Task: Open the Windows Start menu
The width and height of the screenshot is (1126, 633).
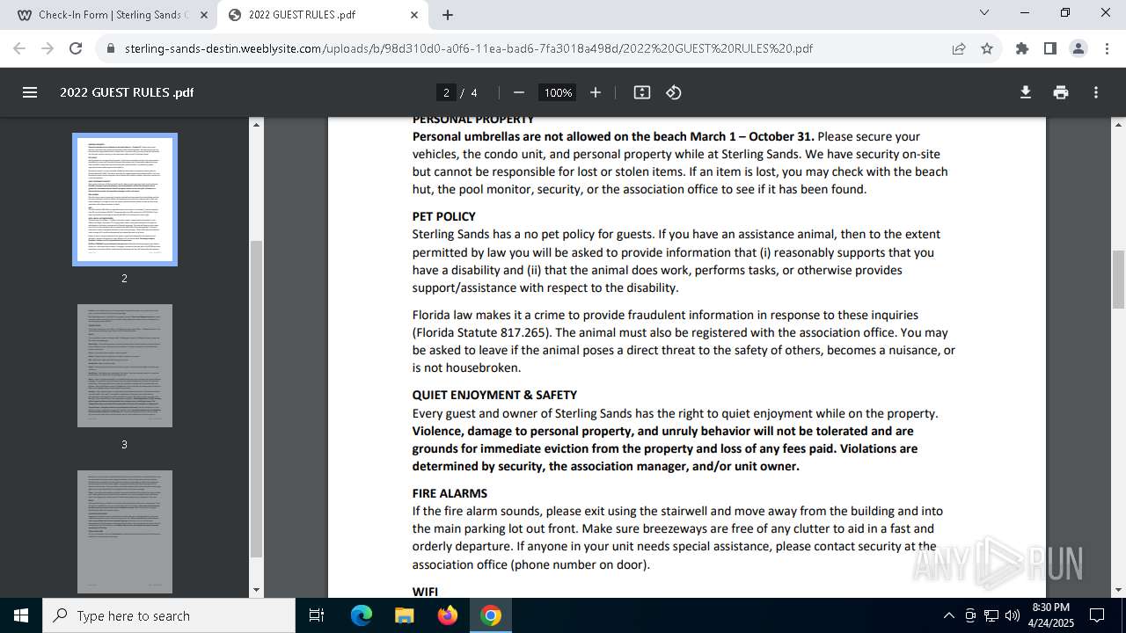Action: pyautogui.click(x=21, y=615)
